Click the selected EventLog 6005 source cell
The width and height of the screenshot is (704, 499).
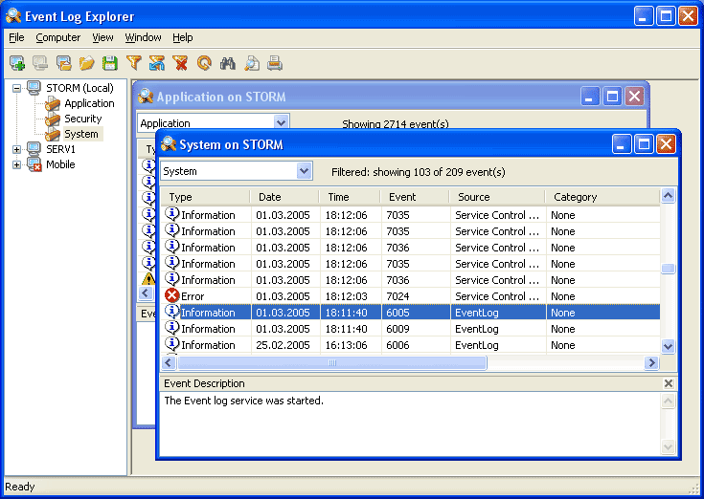[498, 313]
